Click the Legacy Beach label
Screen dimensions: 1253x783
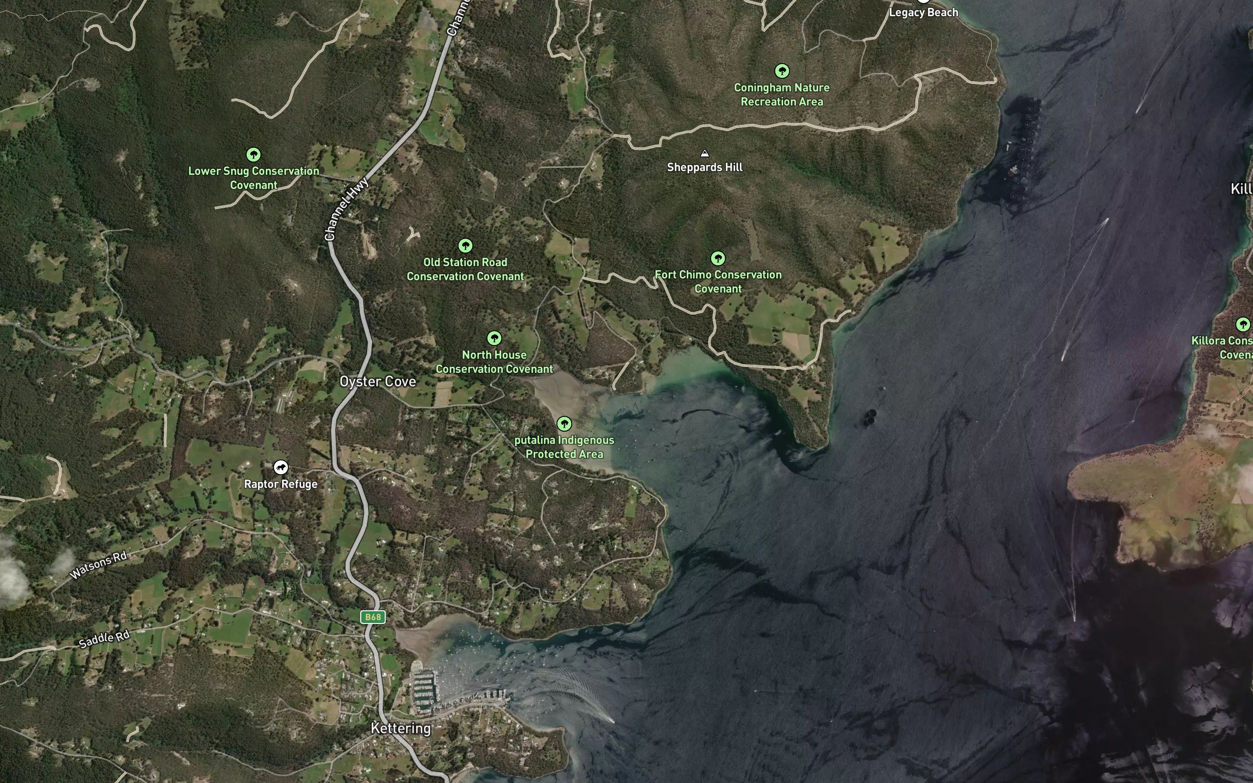[923, 12]
